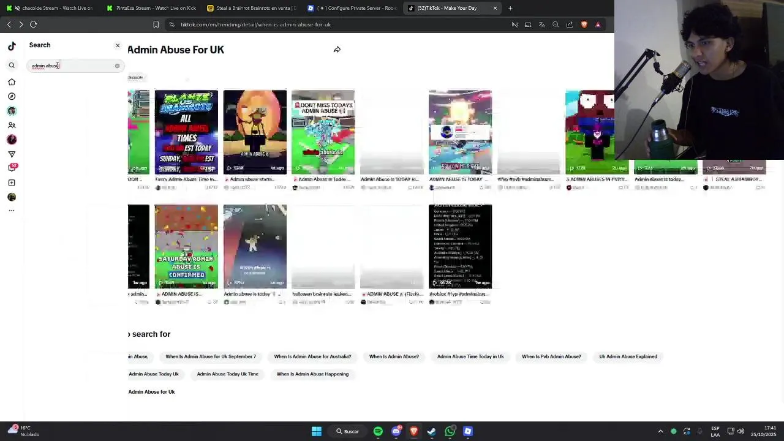
Task: Go forward with the browser forward arrow
Action: tap(21, 24)
